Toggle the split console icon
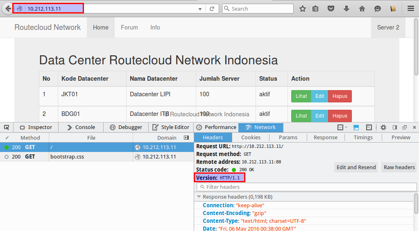This screenshot has width=419, height=231. 356,127
